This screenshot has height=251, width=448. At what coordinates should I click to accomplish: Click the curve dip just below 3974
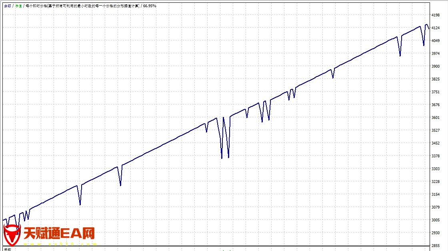tap(400, 56)
